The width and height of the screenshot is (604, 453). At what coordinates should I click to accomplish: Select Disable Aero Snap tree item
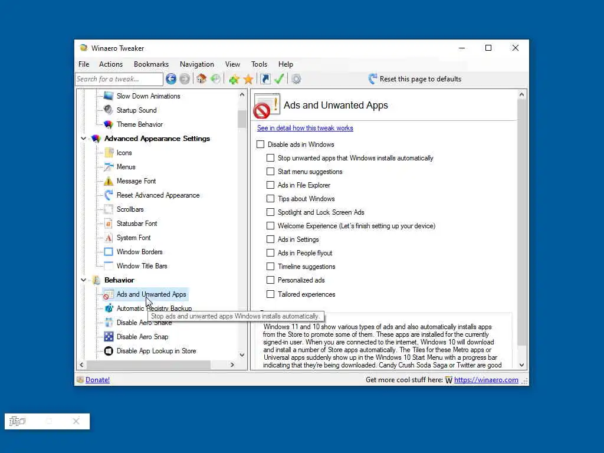coord(143,337)
